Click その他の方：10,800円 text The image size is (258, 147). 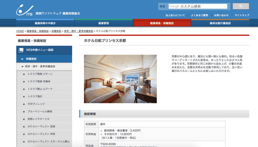point(117,134)
